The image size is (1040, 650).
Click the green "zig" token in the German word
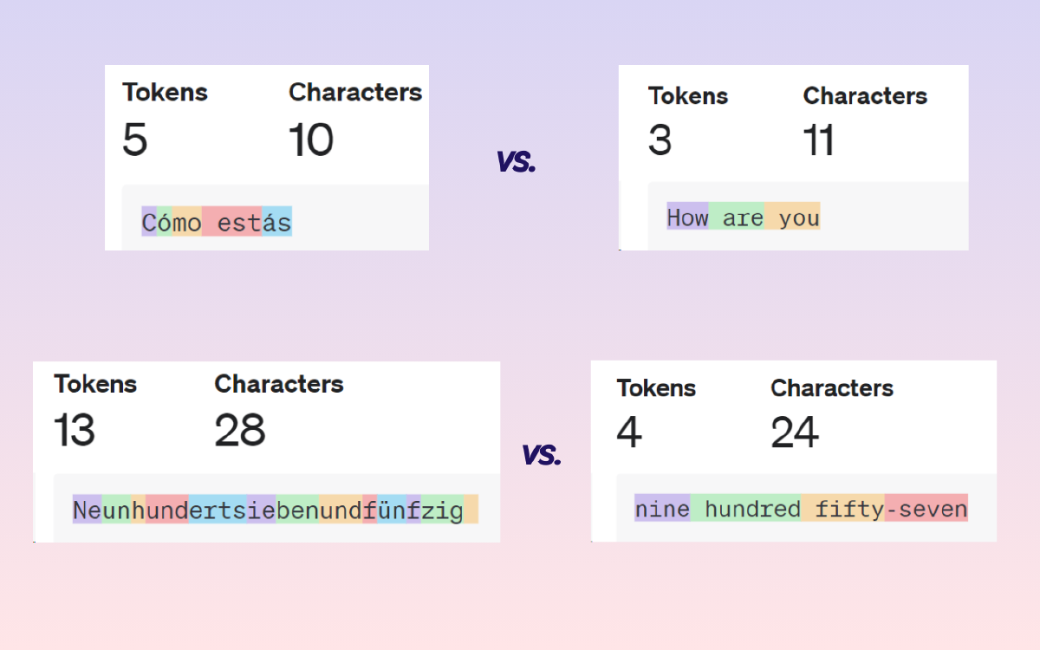tap(443, 510)
